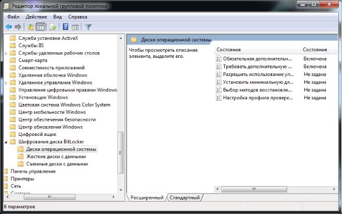This screenshot has height=214, width=342.
Task: Select Панель управления tree item
Action: [33, 172]
